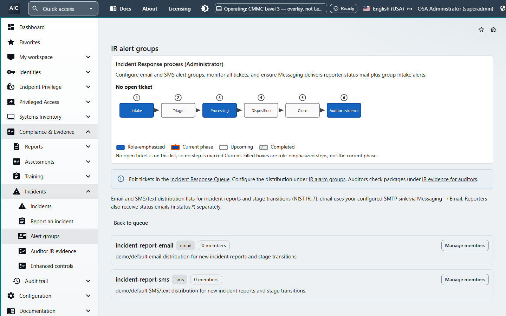Click the Alert groups contact card icon

pyautogui.click(x=22, y=236)
